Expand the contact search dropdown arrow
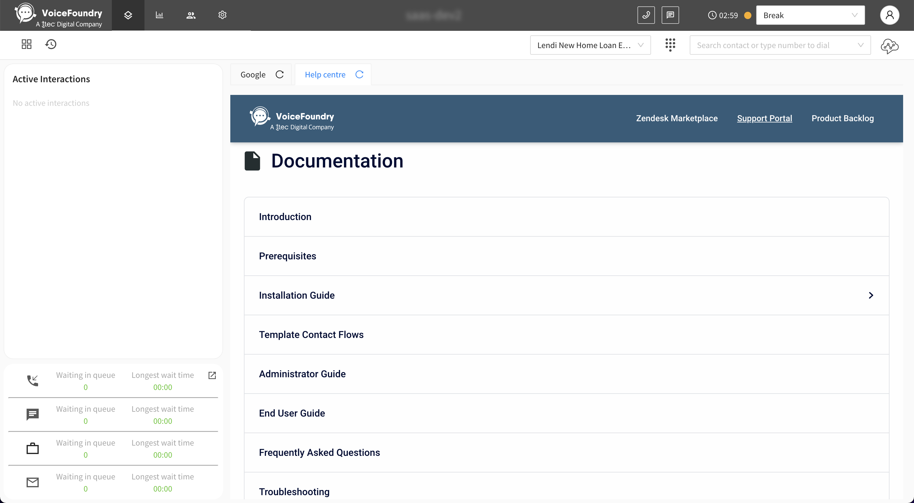This screenshot has height=503, width=914. pos(861,45)
